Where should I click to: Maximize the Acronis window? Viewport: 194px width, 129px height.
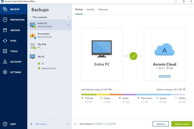pos(183,1)
